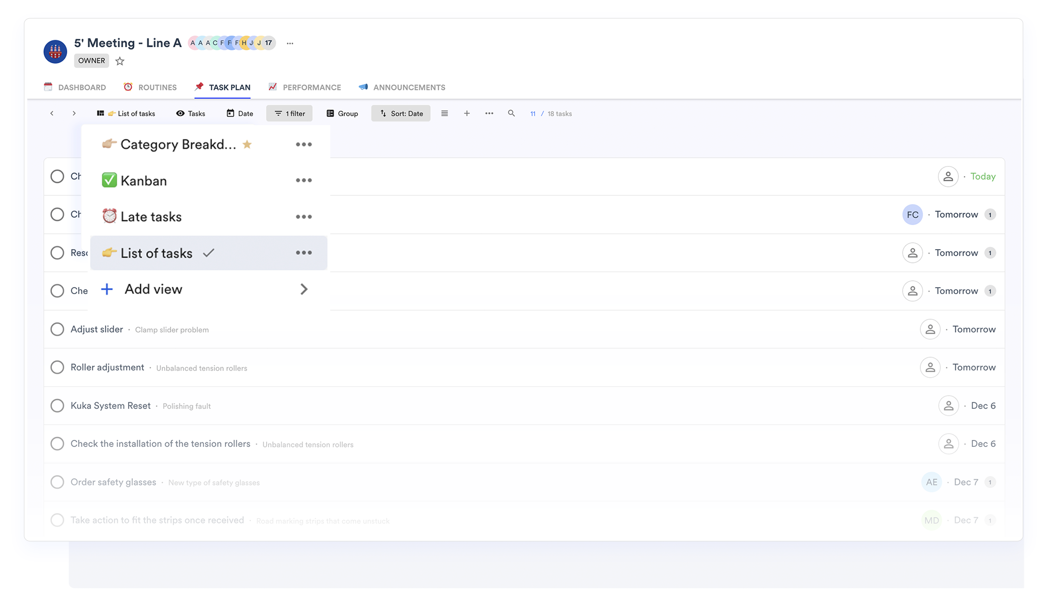Open the three-dot options for Late tasks
Screen dimensions: 1047x608
pos(304,217)
